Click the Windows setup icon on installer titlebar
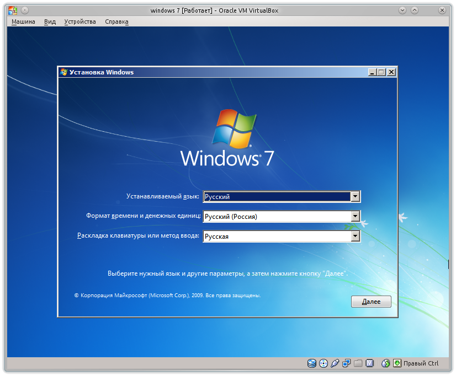 click(65, 72)
